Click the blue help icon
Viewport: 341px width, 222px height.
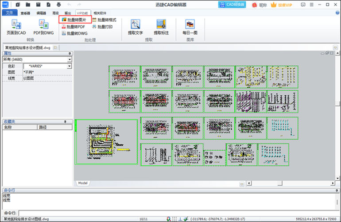click(337, 13)
